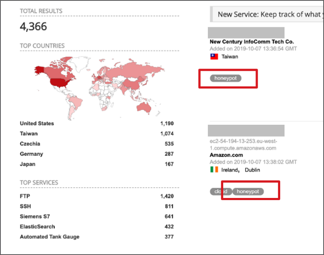Filter results by Taiwan in top countries
This screenshot has width=324, height=255.
point(28,134)
